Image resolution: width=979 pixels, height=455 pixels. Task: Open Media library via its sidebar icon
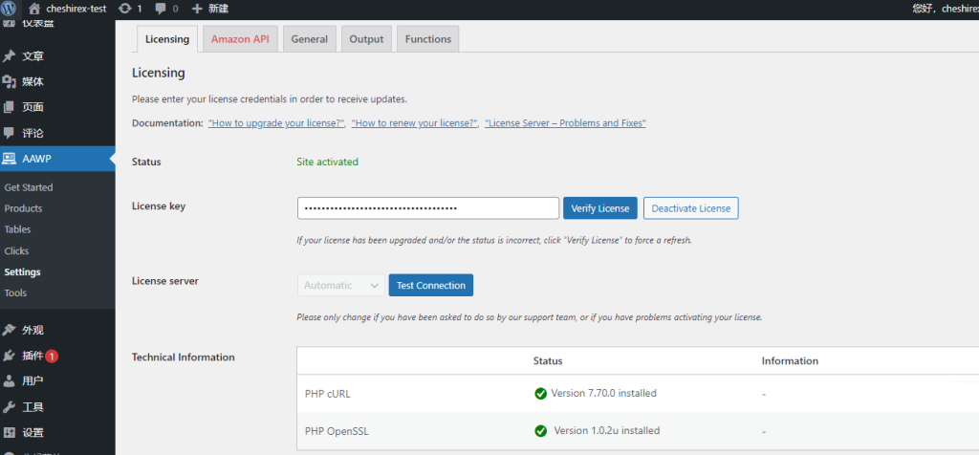pyautogui.click(x=10, y=82)
